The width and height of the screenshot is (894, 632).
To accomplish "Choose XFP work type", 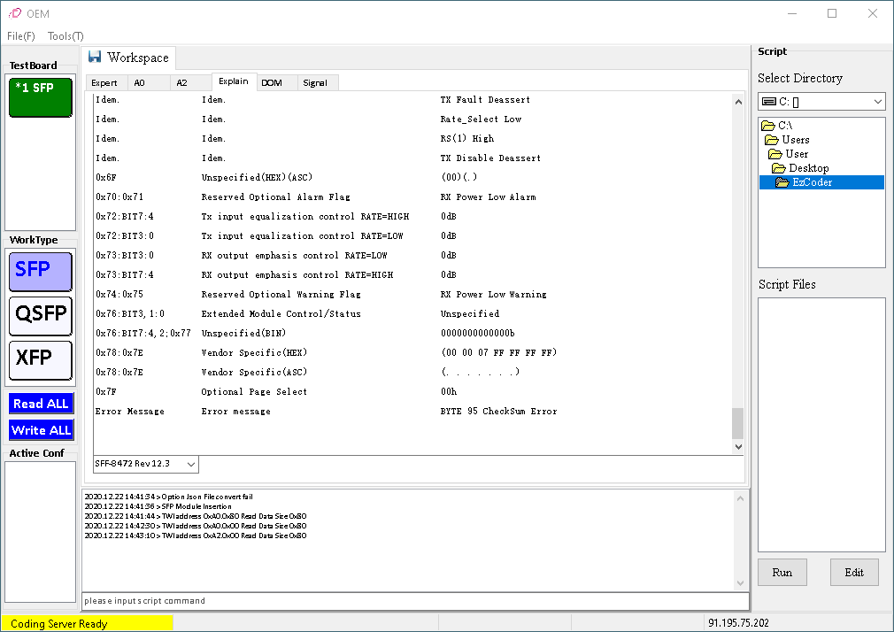I will coord(40,359).
